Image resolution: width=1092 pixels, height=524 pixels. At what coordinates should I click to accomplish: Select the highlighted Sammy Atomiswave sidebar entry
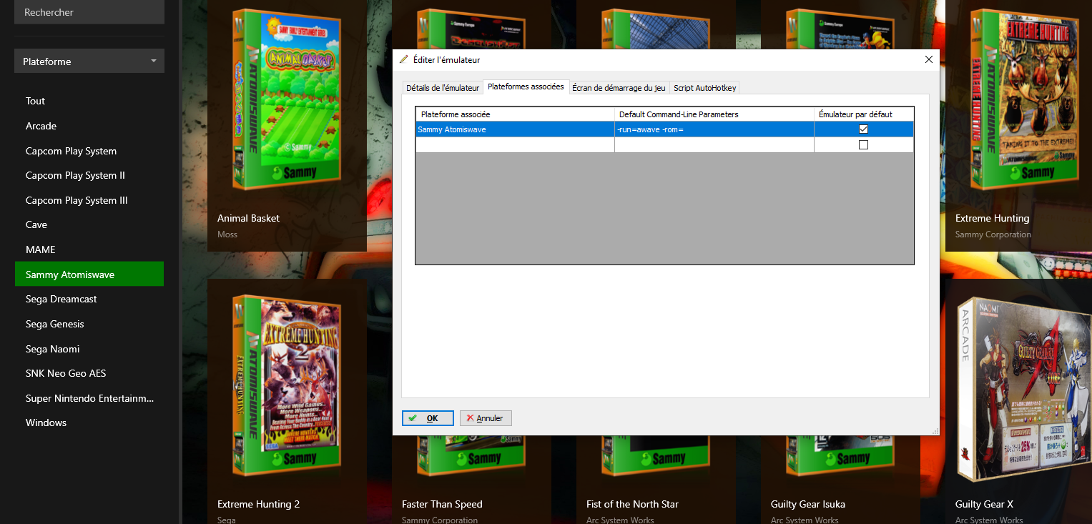pyautogui.click(x=89, y=275)
